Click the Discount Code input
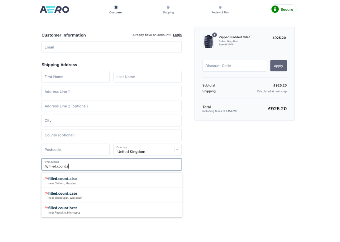Screen dimensions: 340x242 (234, 66)
